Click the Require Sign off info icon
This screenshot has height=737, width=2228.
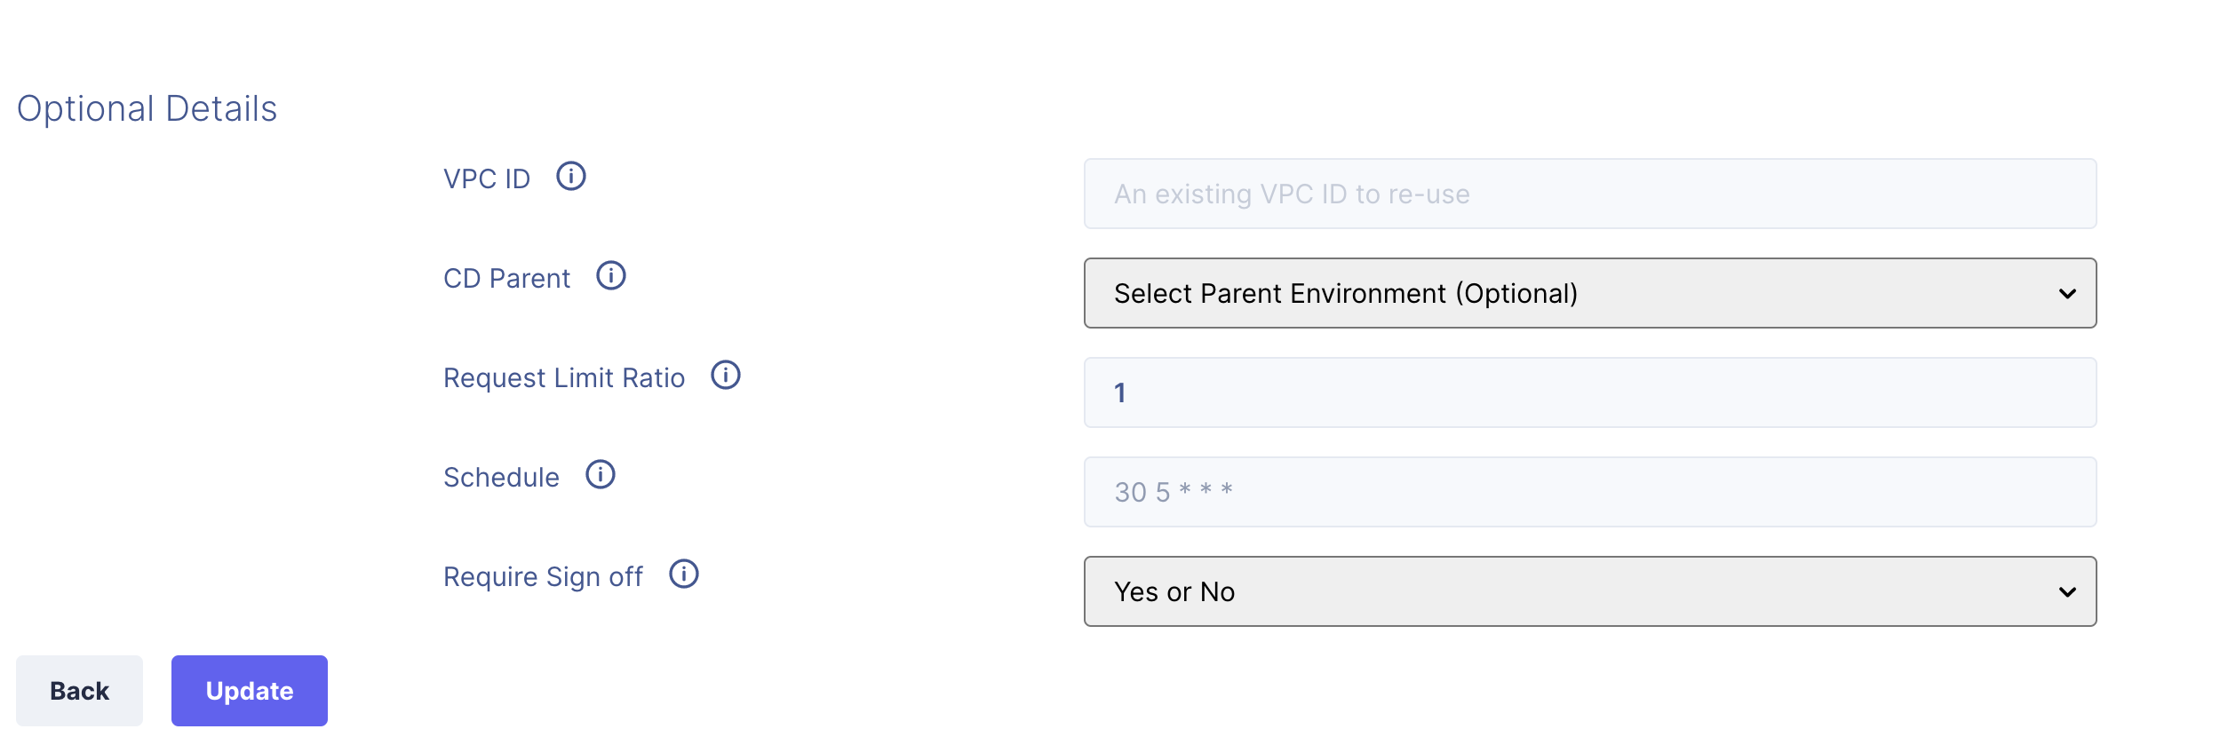684,575
